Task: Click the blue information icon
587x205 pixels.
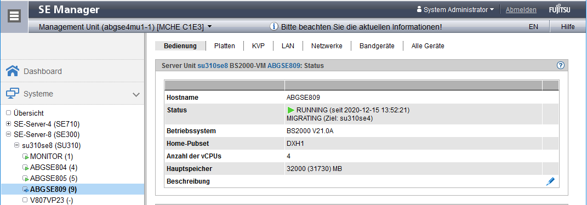Action: 275,26
